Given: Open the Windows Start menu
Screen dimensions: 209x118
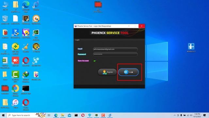Looking at the screenshot, I should click(x=3, y=115).
